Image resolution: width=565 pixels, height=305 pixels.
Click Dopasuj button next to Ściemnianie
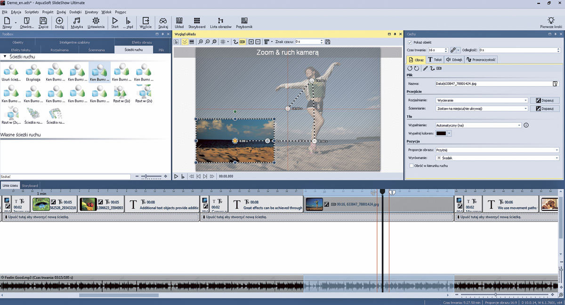(544, 109)
